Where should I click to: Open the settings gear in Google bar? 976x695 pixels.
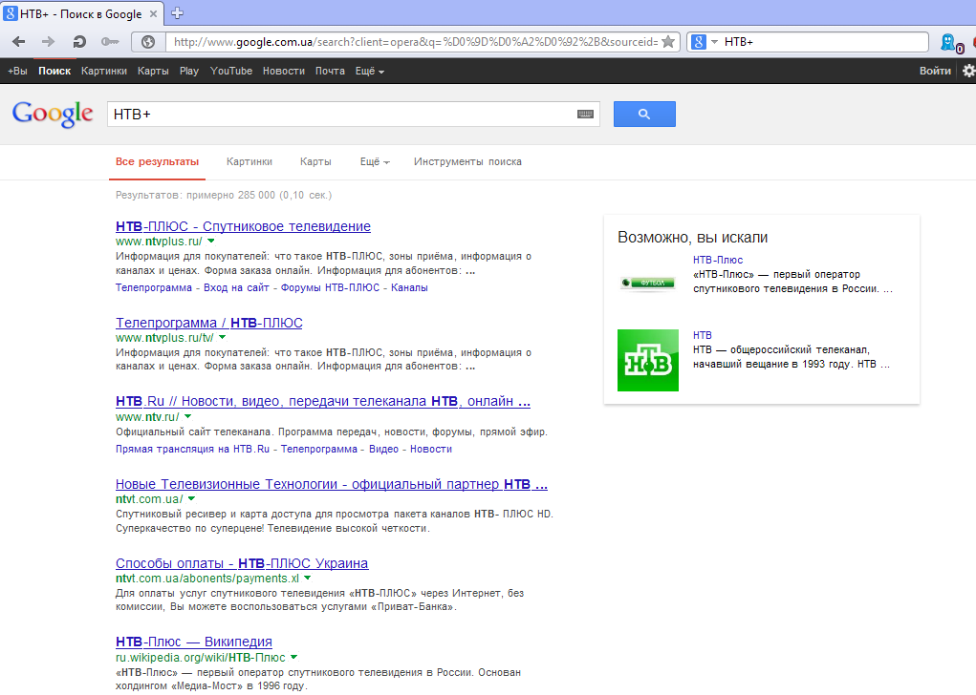pyautogui.click(x=967, y=71)
